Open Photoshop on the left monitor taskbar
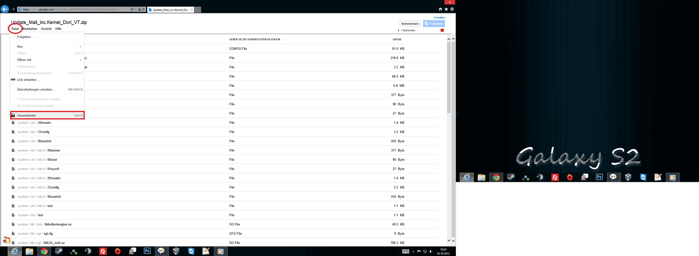This screenshot has height=256, width=699. coord(147,251)
